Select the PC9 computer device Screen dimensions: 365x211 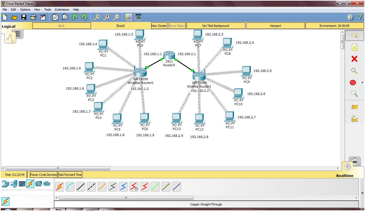point(246,71)
